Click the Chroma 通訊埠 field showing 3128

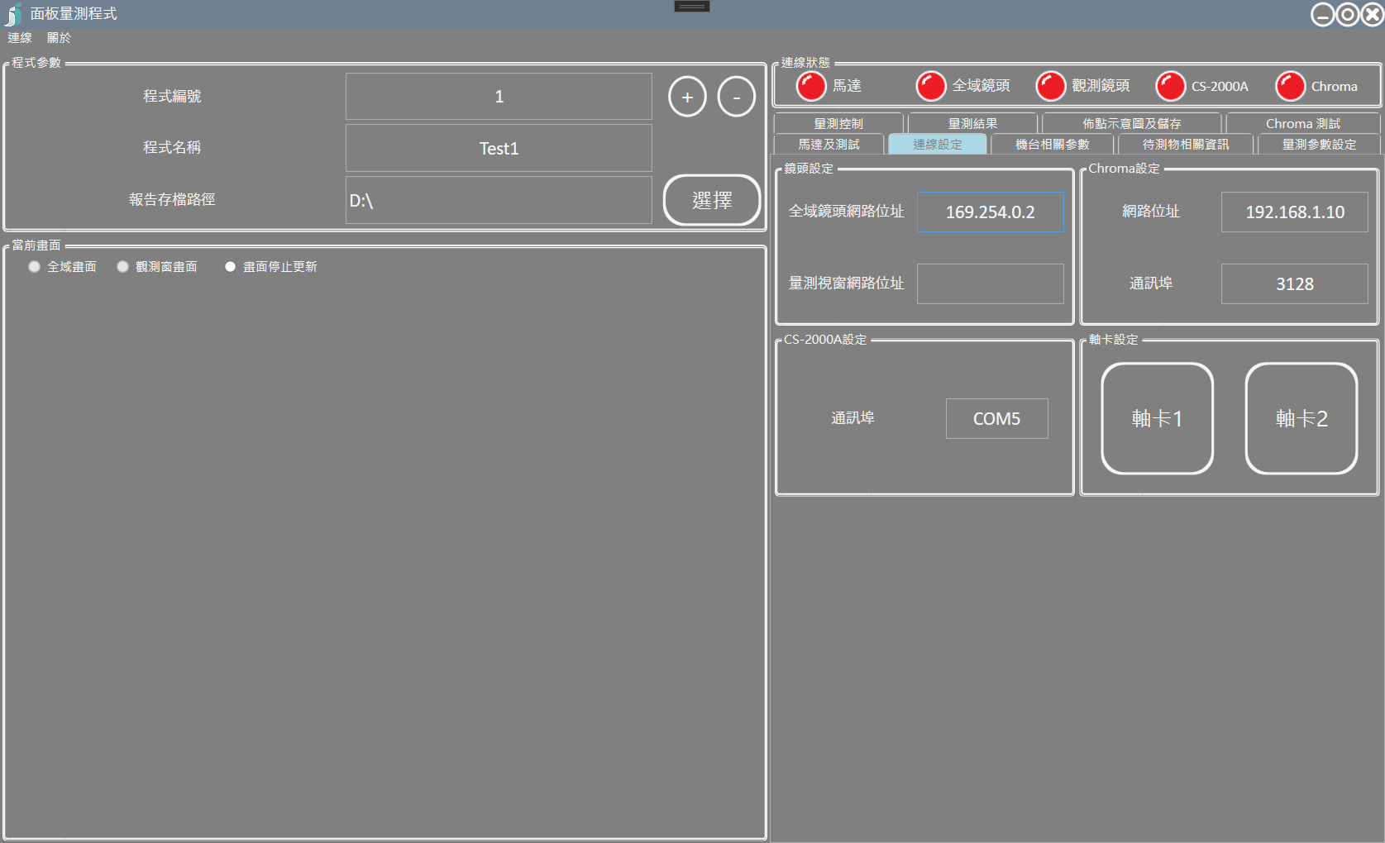(x=1295, y=283)
